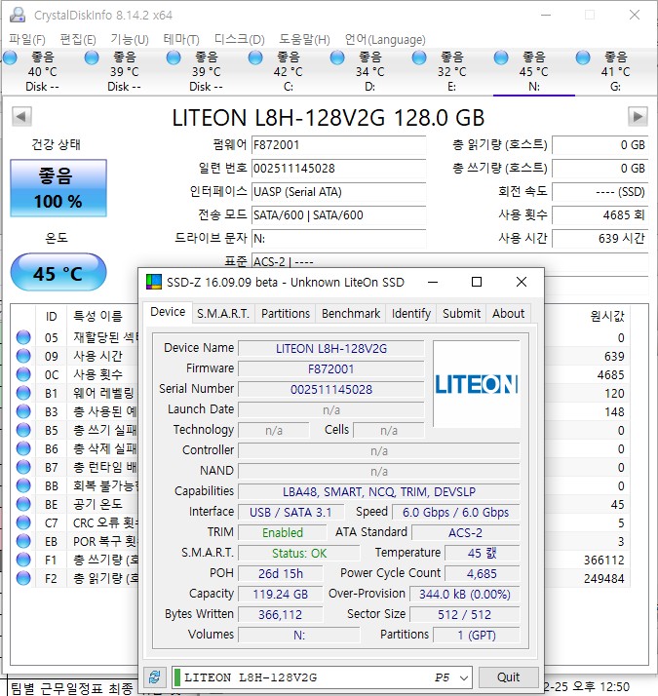Click the Capacity value 119.24 GB
Screen dimensions: 658x696
coord(280,594)
